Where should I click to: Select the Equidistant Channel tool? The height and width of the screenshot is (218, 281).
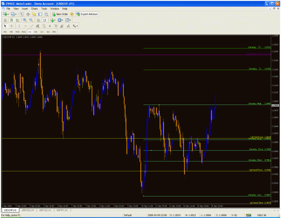pyautogui.click(x=38, y=26)
